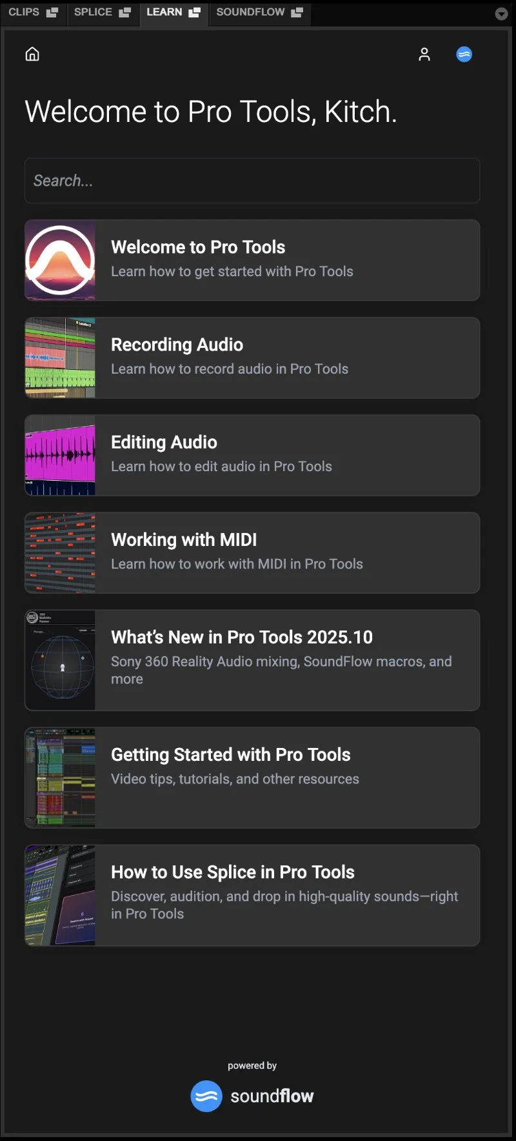Open the Welcome to Pro Tools card
The height and width of the screenshot is (1141, 516).
click(252, 260)
